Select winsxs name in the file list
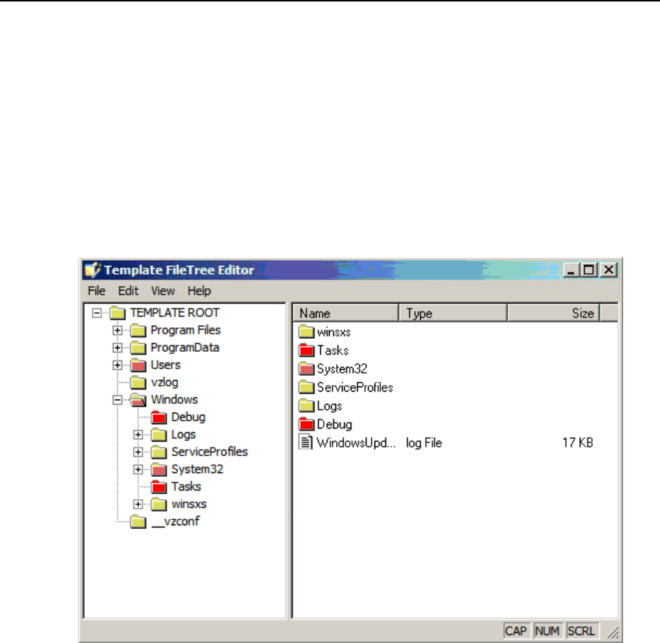 334,332
